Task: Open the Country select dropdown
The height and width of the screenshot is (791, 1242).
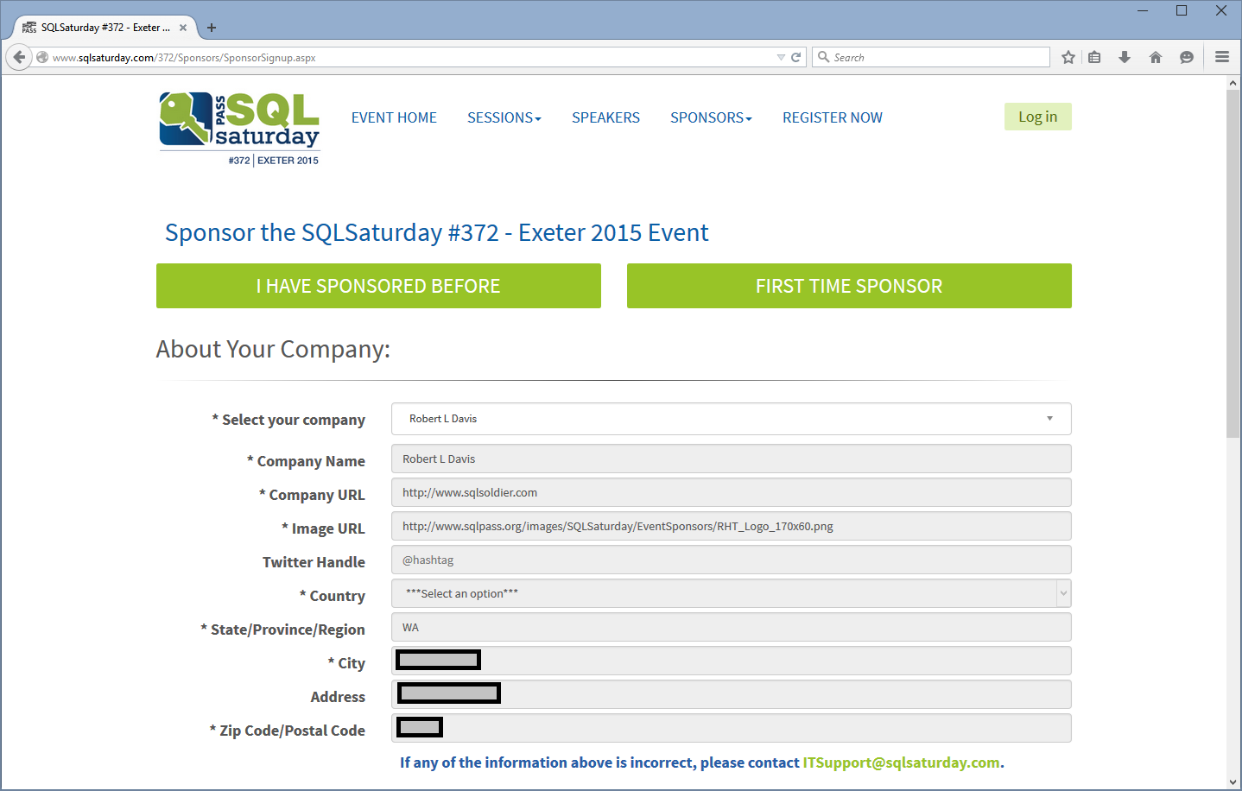Action: [731, 593]
